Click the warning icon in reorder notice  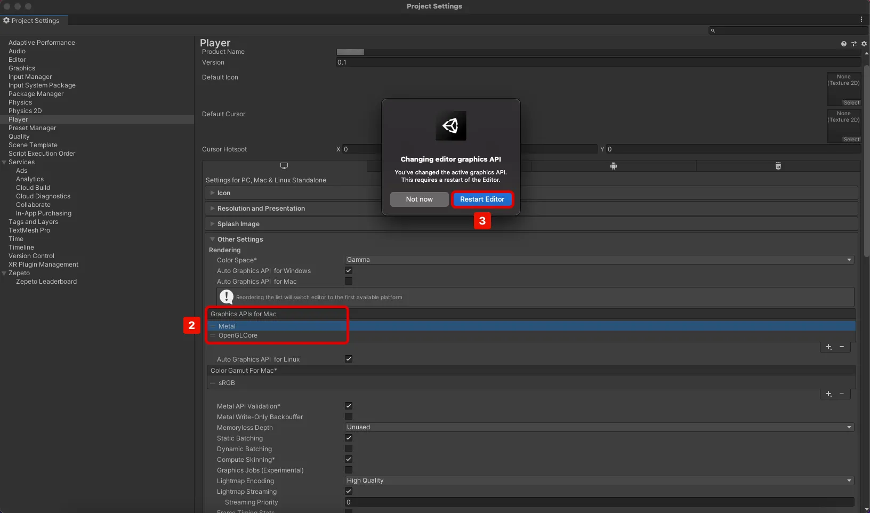coord(227,297)
